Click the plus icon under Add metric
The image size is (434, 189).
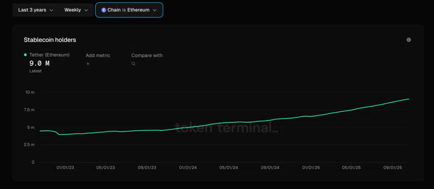click(88, 64)
